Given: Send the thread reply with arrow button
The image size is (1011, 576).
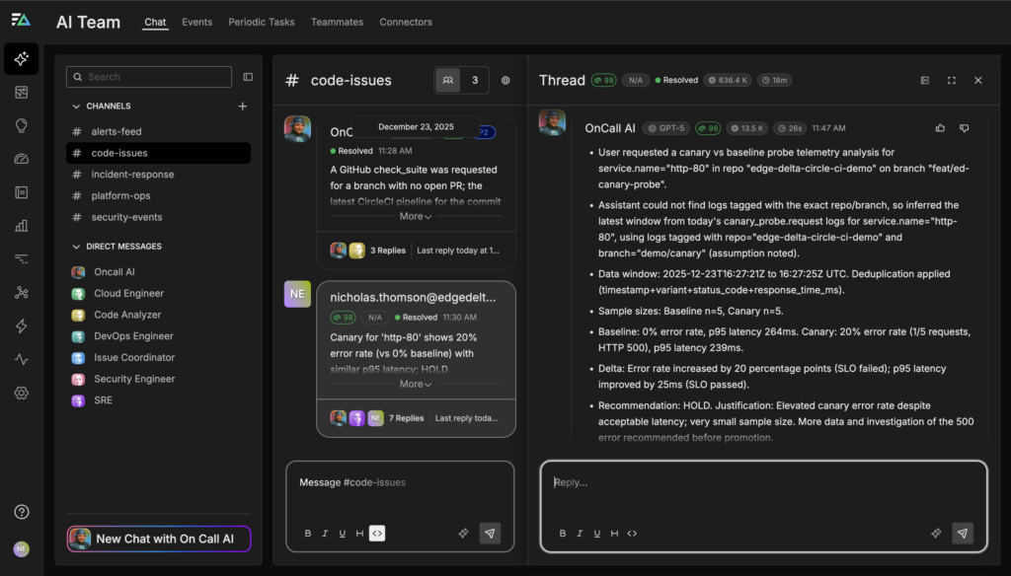Looking at the screenshot, I should 963,533.
